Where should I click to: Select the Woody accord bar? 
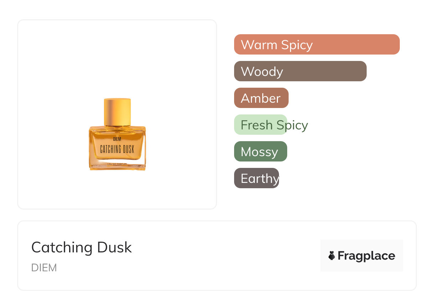point(300,71)
